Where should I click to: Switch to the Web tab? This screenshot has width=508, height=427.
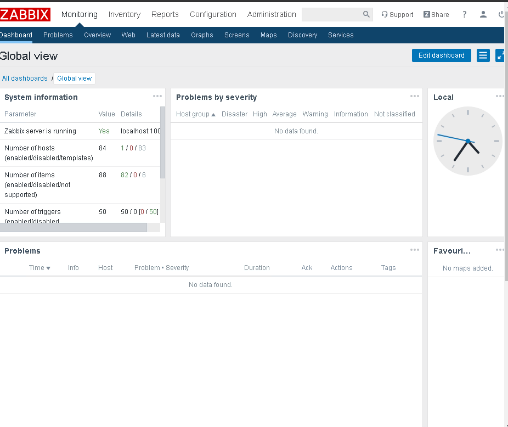[x=128, y=35]
